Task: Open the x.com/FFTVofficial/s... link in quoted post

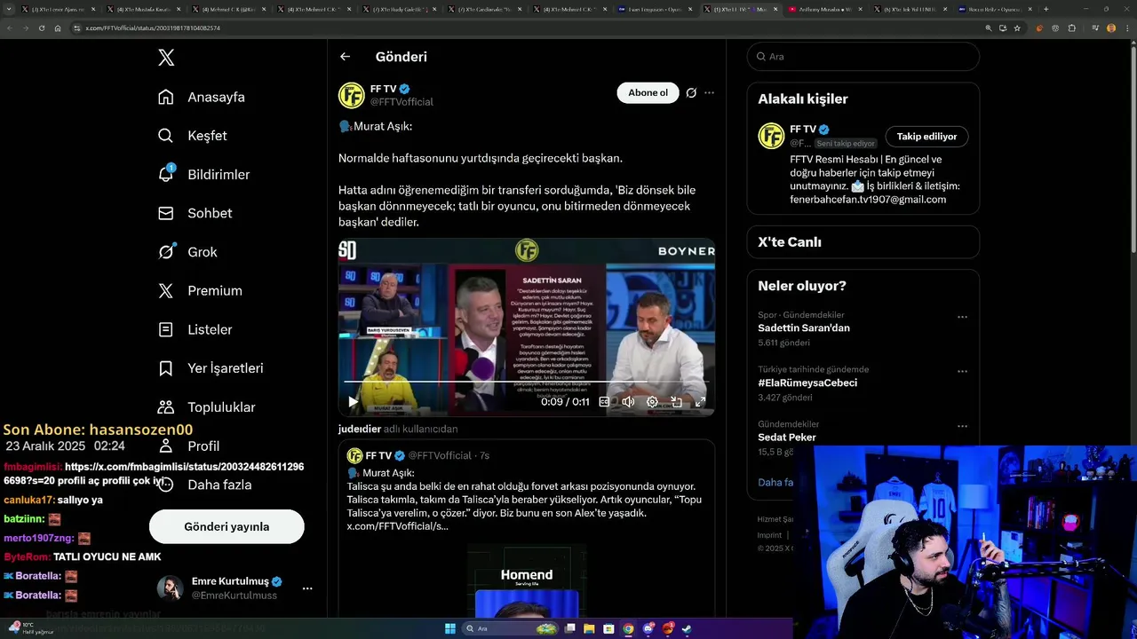Action: point(397,526)
